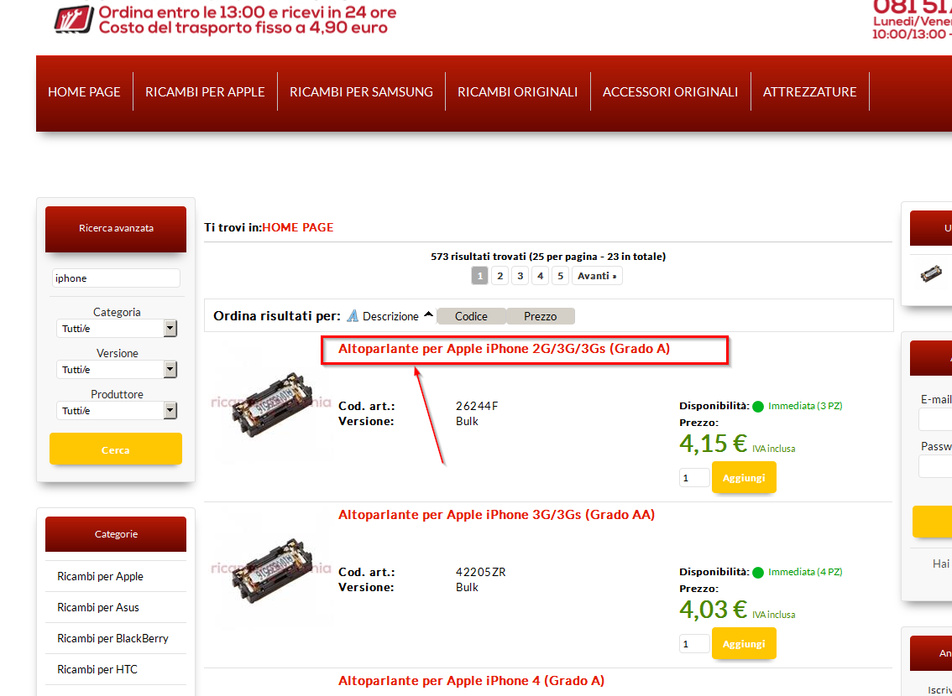The image size is (952, 696).
Task: Click quantity field for item 42205ZR
Action: (694, 644)
